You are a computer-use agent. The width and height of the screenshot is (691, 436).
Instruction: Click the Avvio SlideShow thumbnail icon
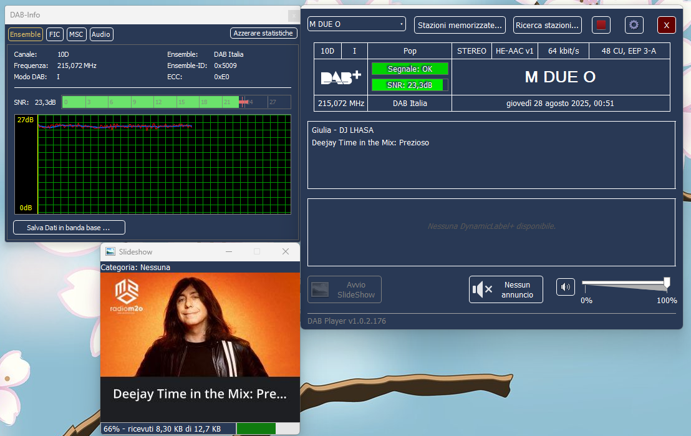point(320,289)
